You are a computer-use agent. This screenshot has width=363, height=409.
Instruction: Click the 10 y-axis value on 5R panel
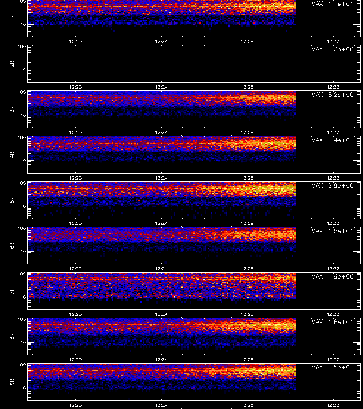point(23,206)
